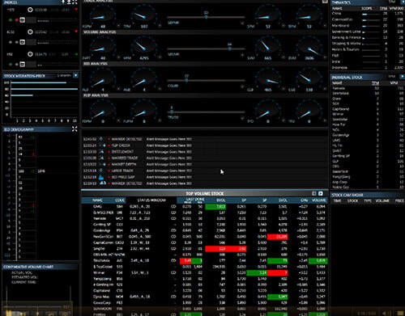Click the ASPM gauge dial showing 48
The image size is (405, 316).
coord(102,16)
